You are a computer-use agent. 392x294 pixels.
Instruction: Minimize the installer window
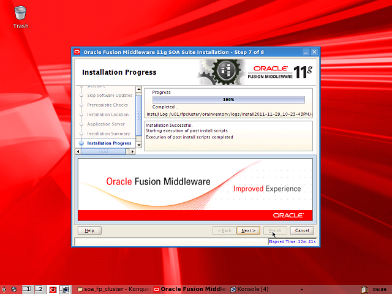[x=306, y=52]
